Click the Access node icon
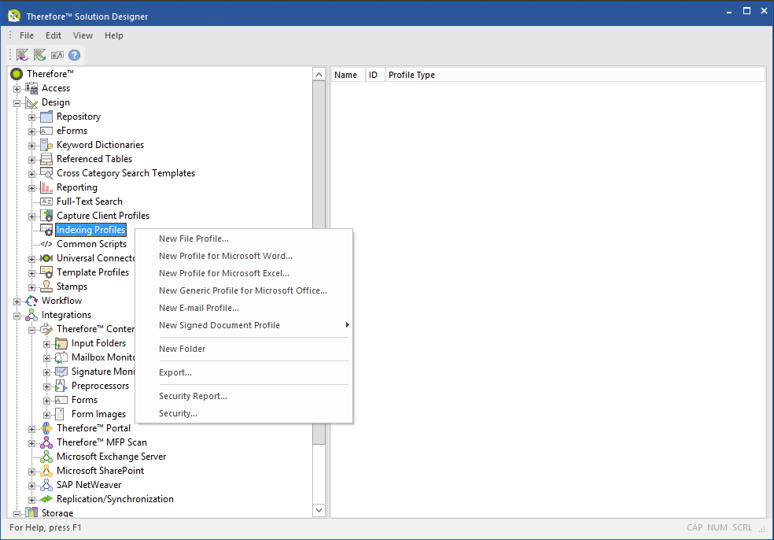 click(x=31, y=88)
